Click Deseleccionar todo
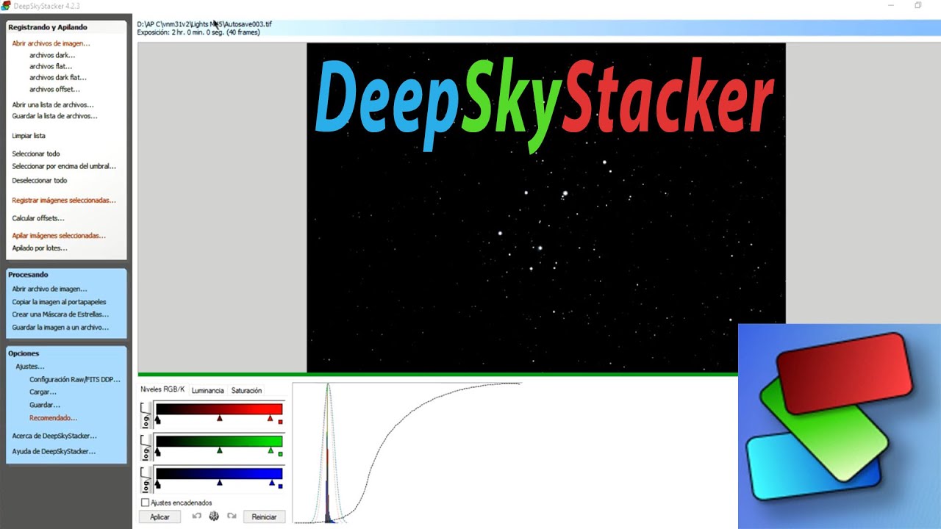The image size is (941, 529). tap(40, 180)
